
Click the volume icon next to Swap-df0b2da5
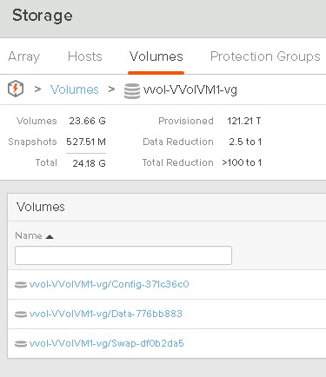(21, 344)
